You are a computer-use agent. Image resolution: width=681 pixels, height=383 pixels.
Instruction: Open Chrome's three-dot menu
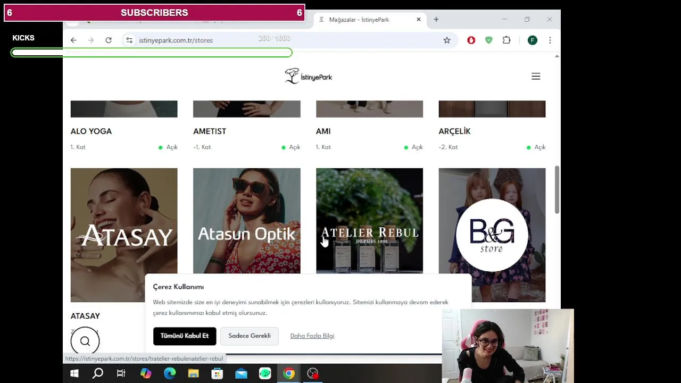(x=550, y=40)
